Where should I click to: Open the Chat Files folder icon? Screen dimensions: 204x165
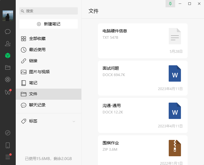pyautogui.click(x=8, y=67)
